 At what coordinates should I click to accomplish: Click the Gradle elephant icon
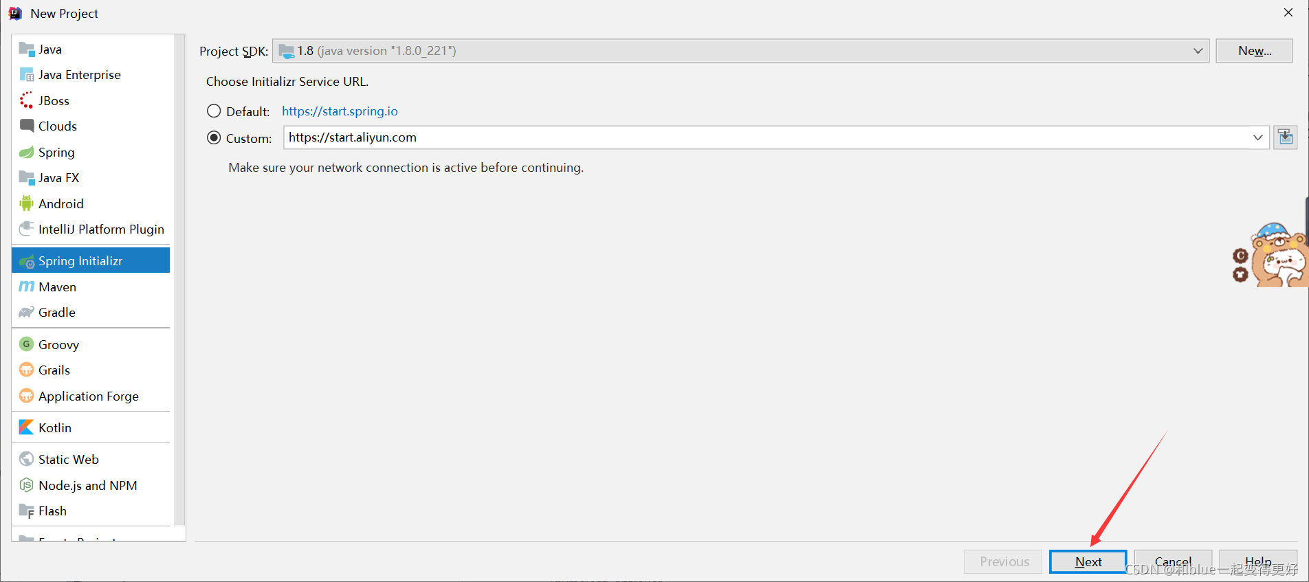(27, 312)
